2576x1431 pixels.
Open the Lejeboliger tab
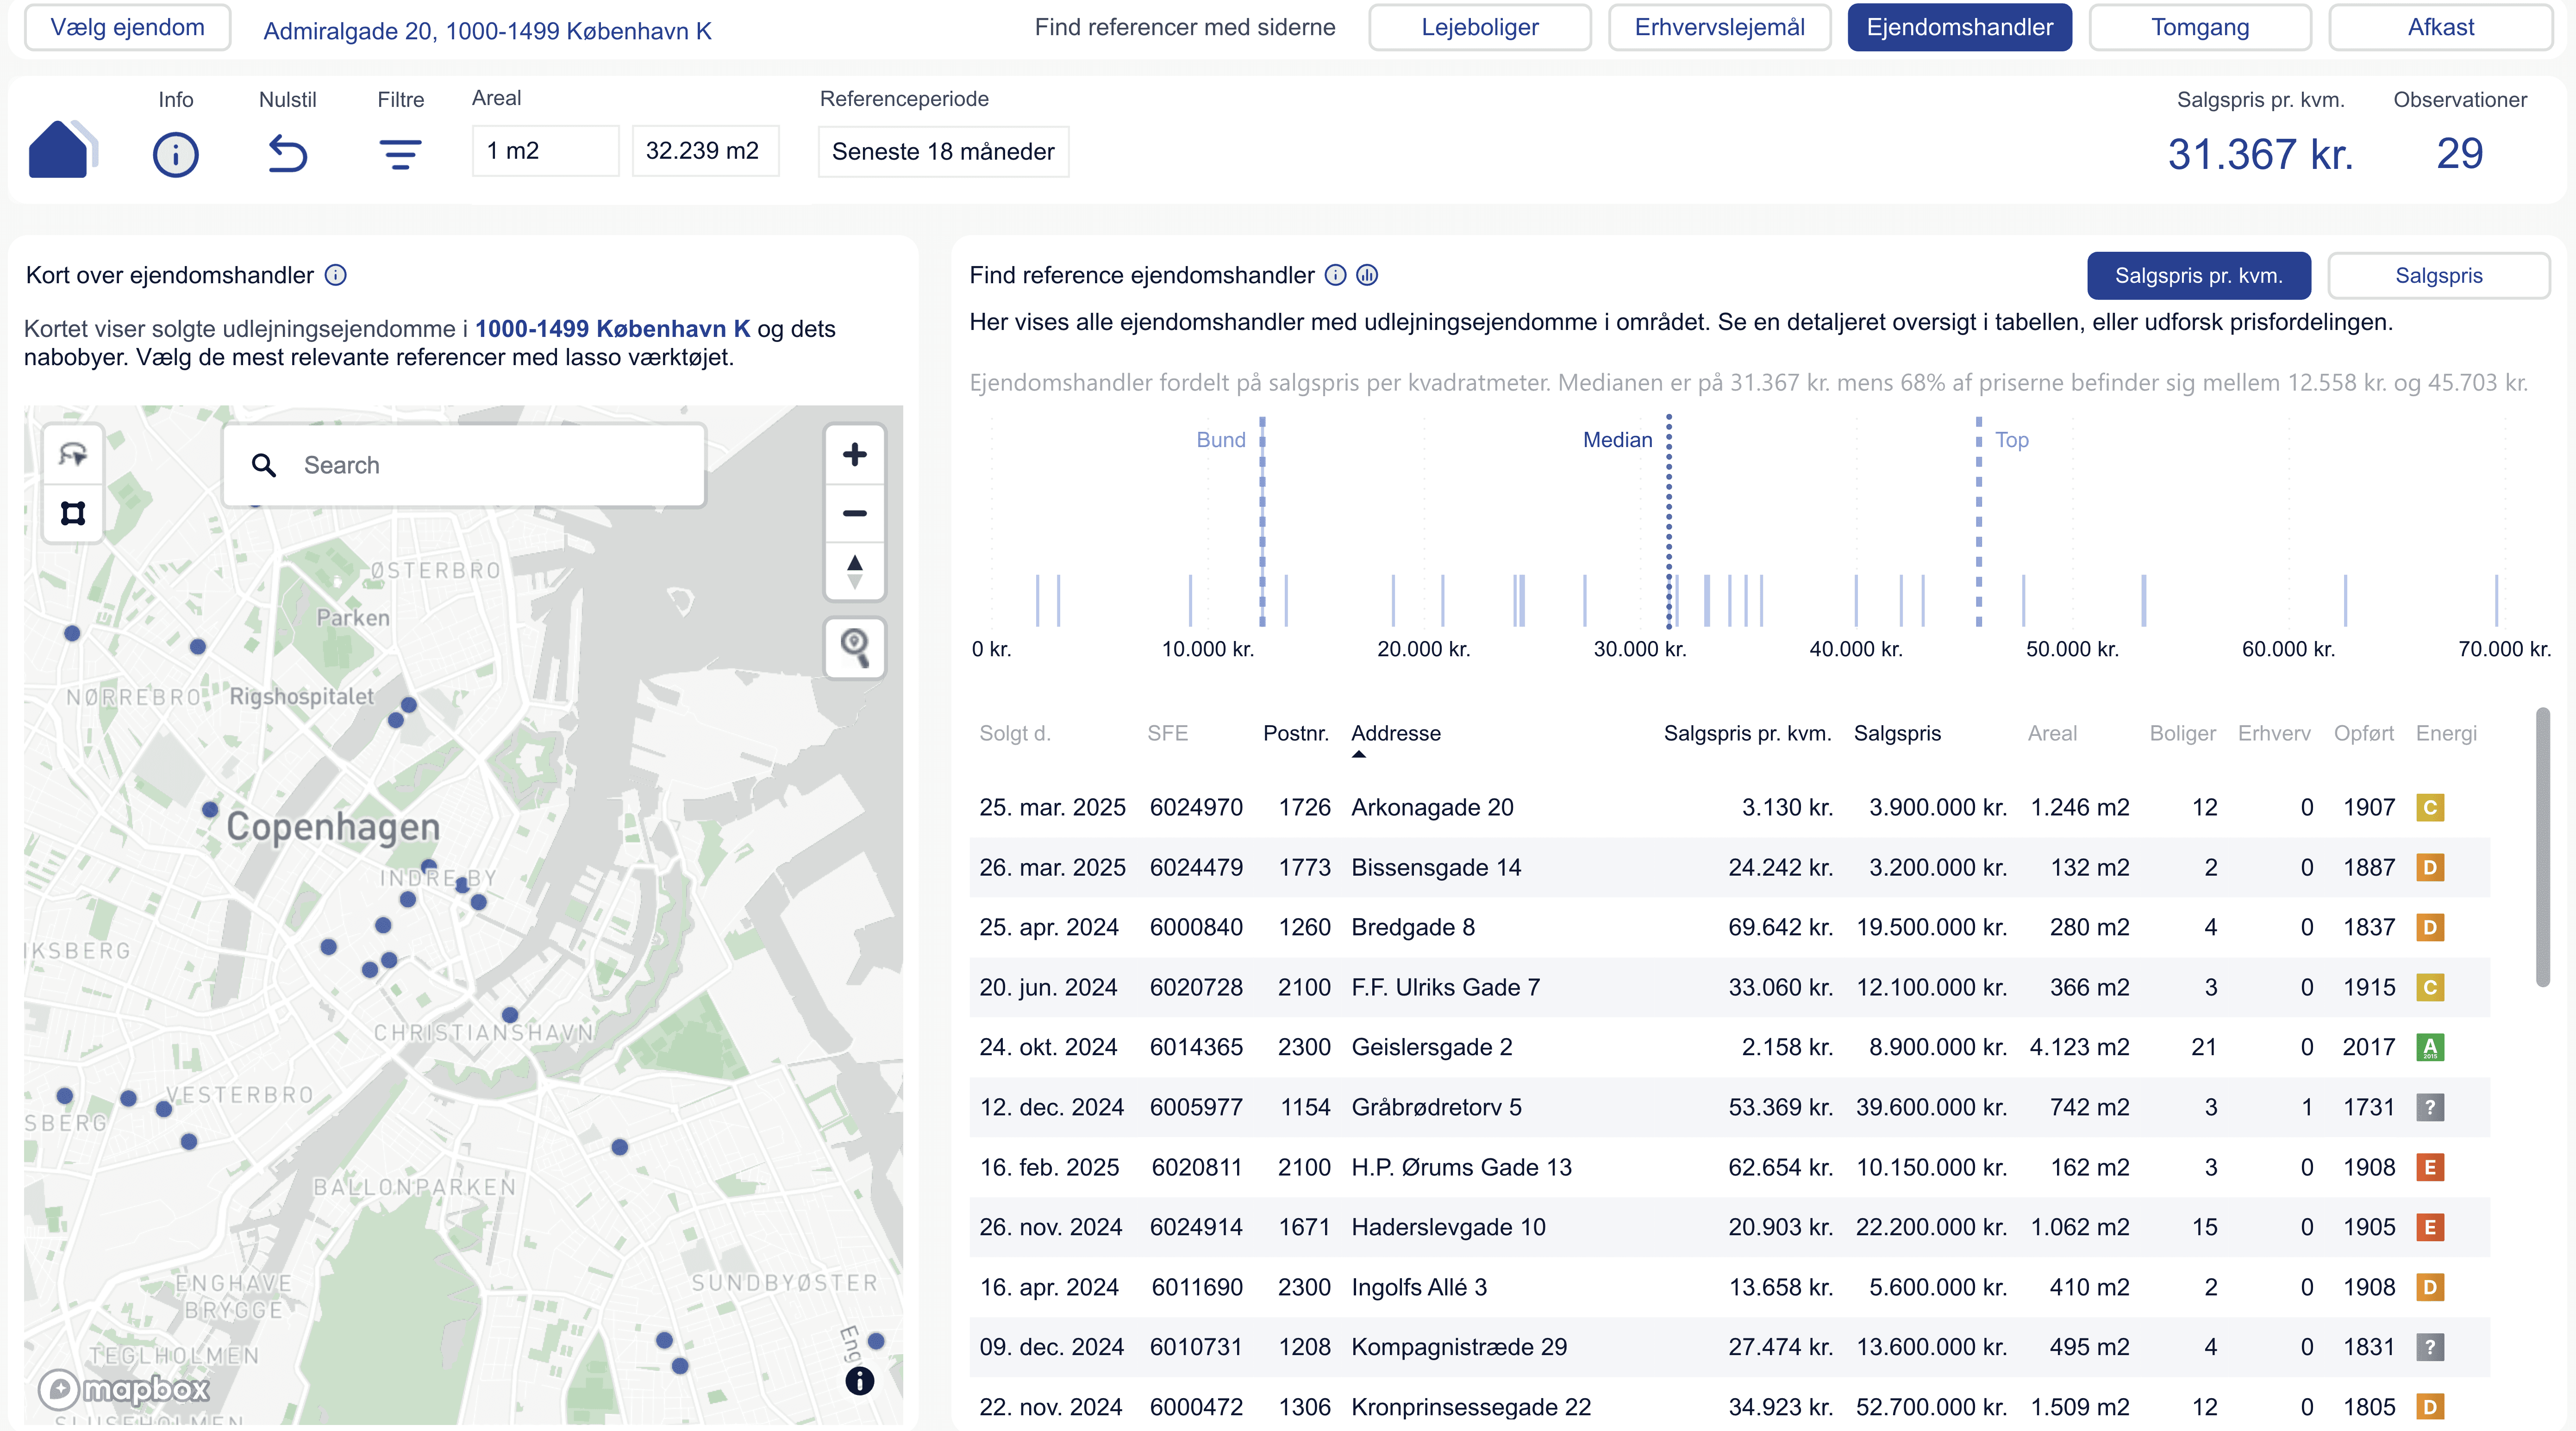pos(1479,27)
